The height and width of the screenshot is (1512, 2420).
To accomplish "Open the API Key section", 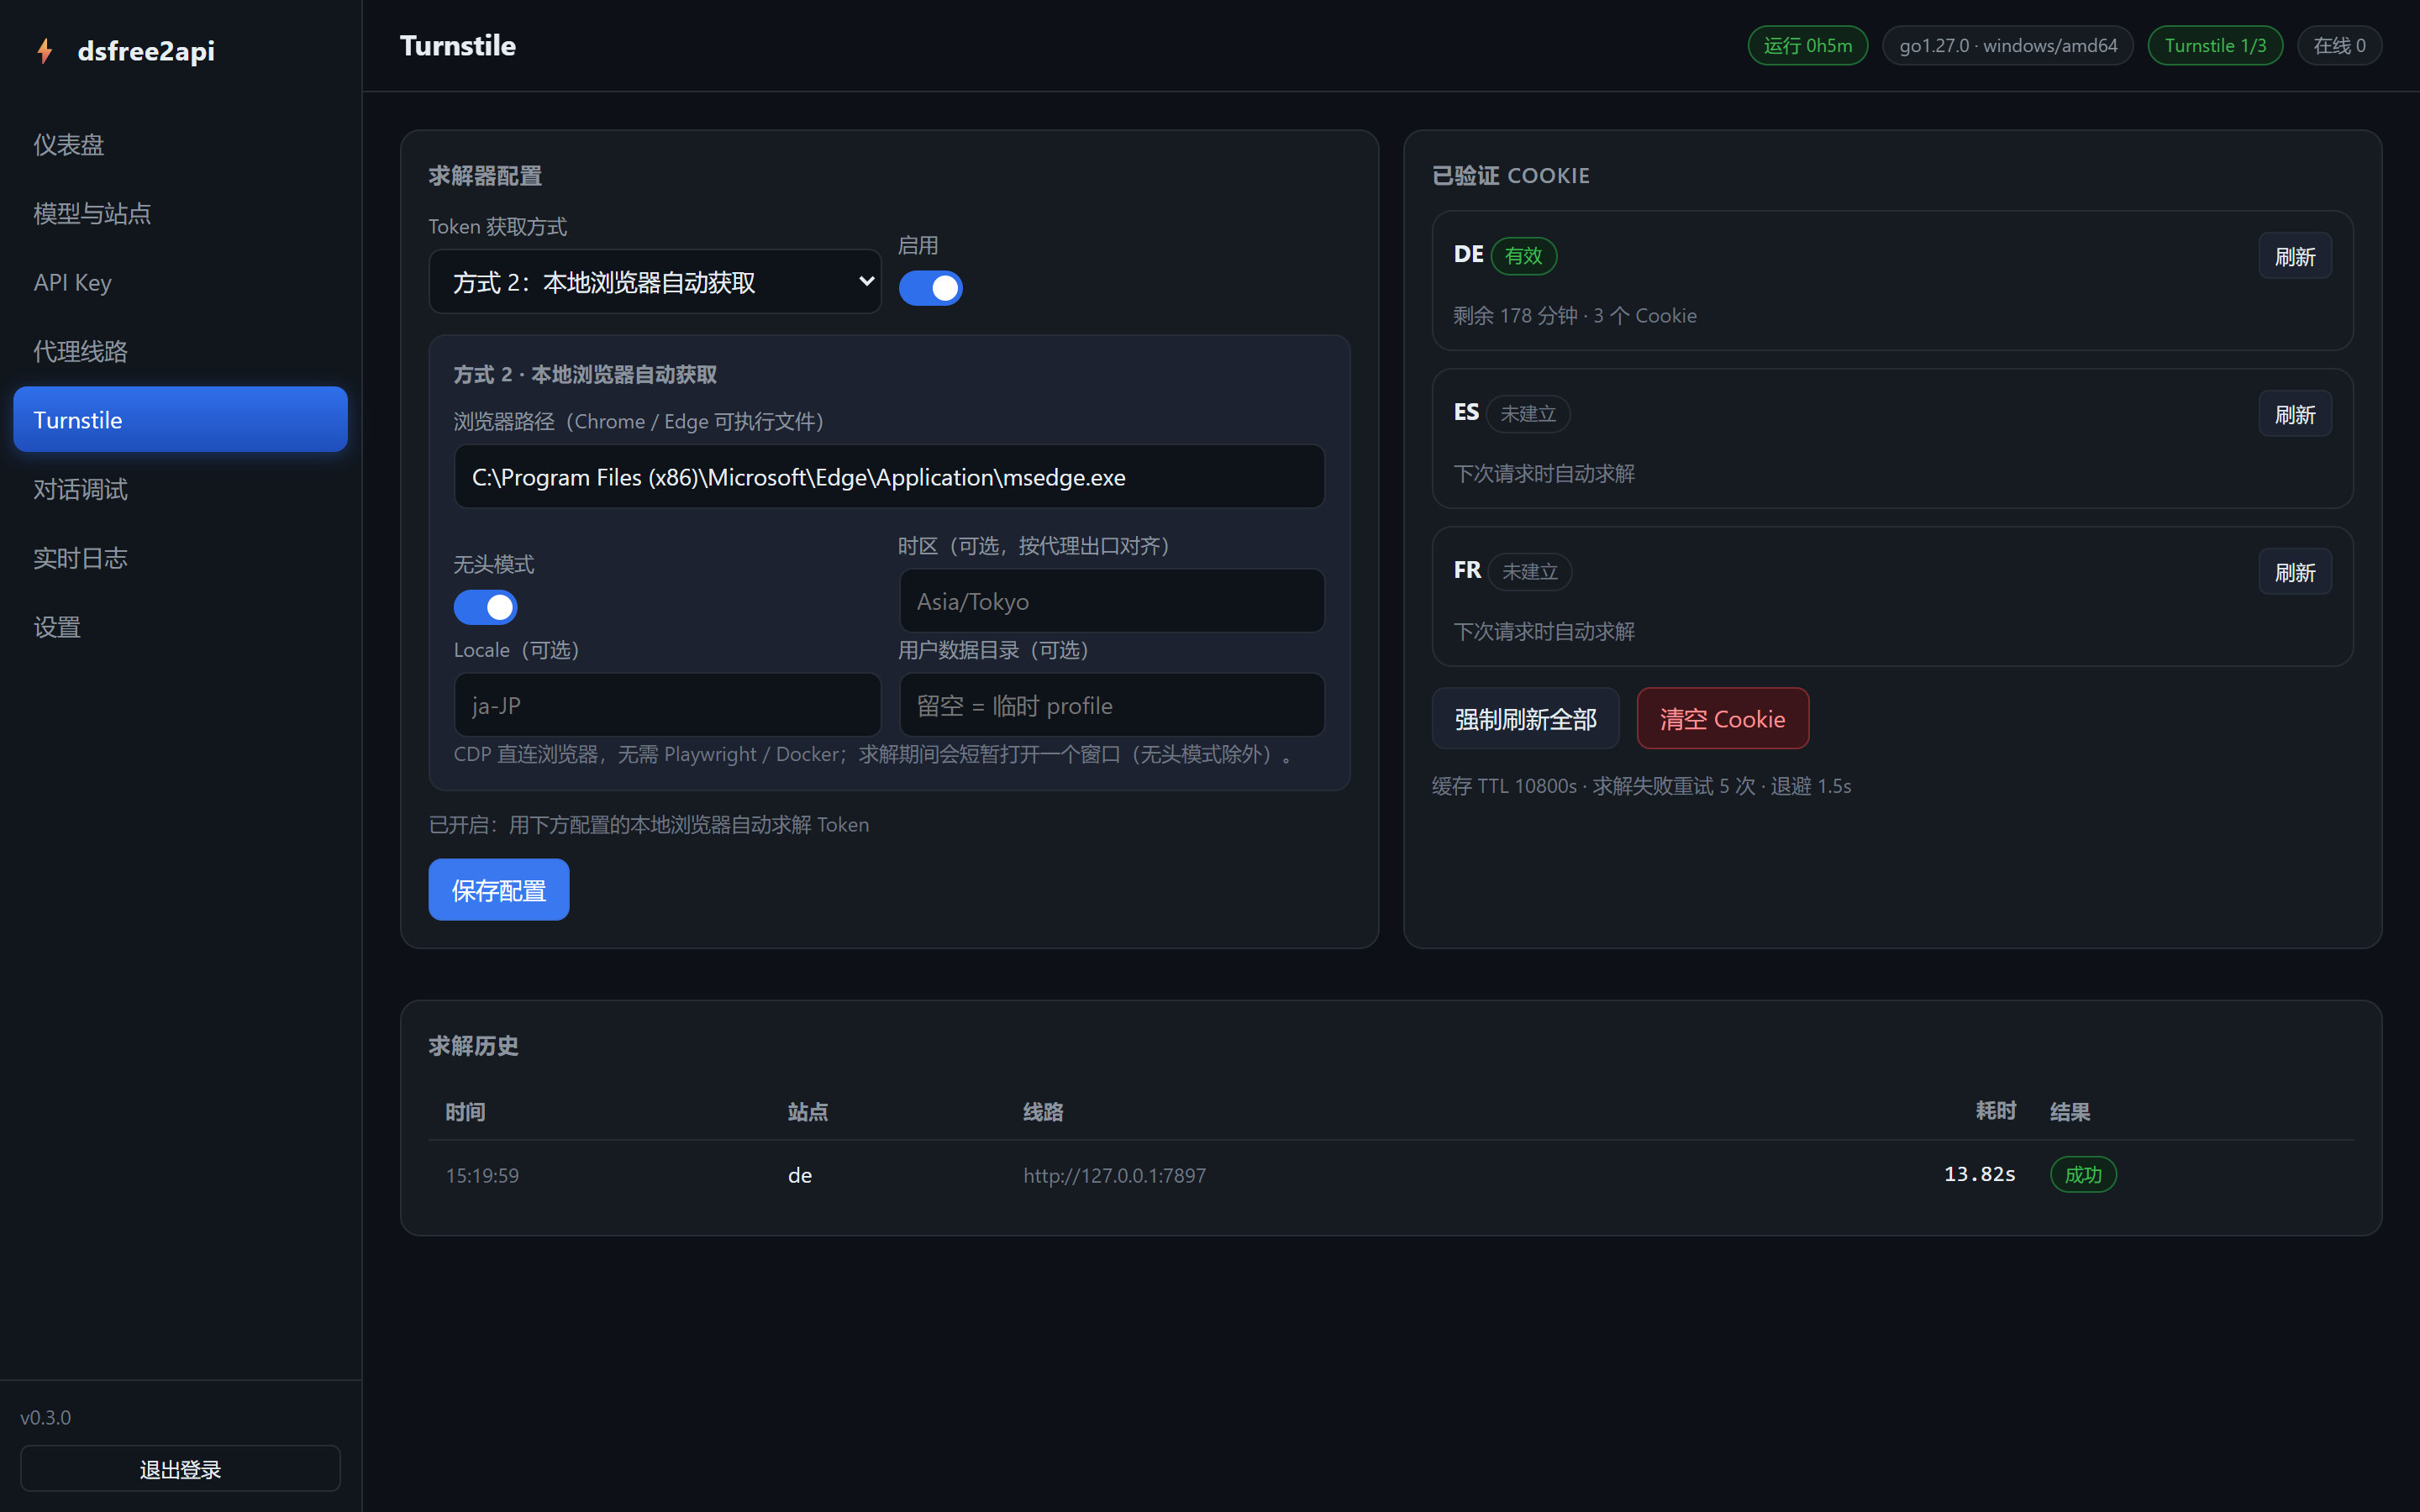I will point(180,282).
